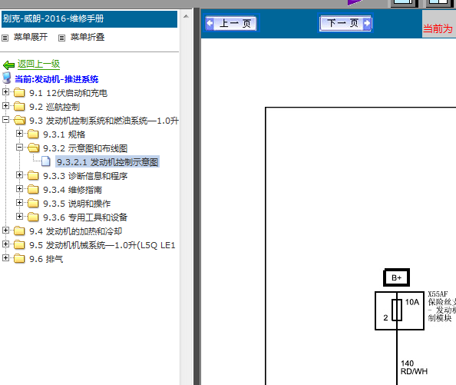Open 9.3.2.1 发动机控制示意图 document
This screenshot has height=385, width=456.
[x=107, y=162]
